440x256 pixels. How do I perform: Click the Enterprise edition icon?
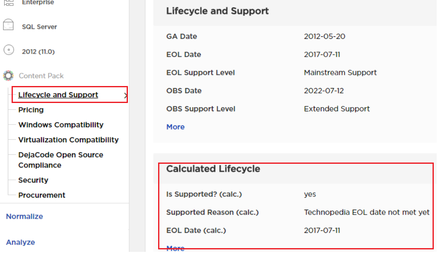8,2
